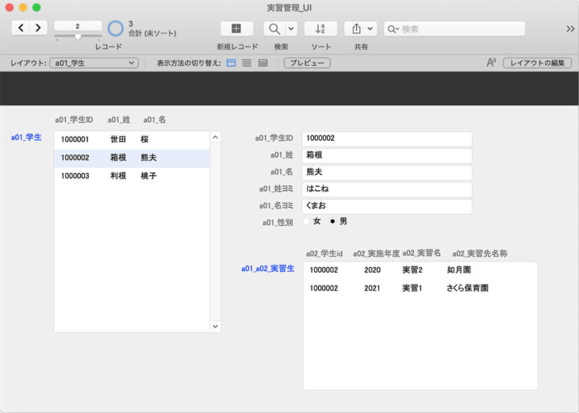
Task: Click the プレビュー button
Action: pyautogui.click(x=307, y=63)
